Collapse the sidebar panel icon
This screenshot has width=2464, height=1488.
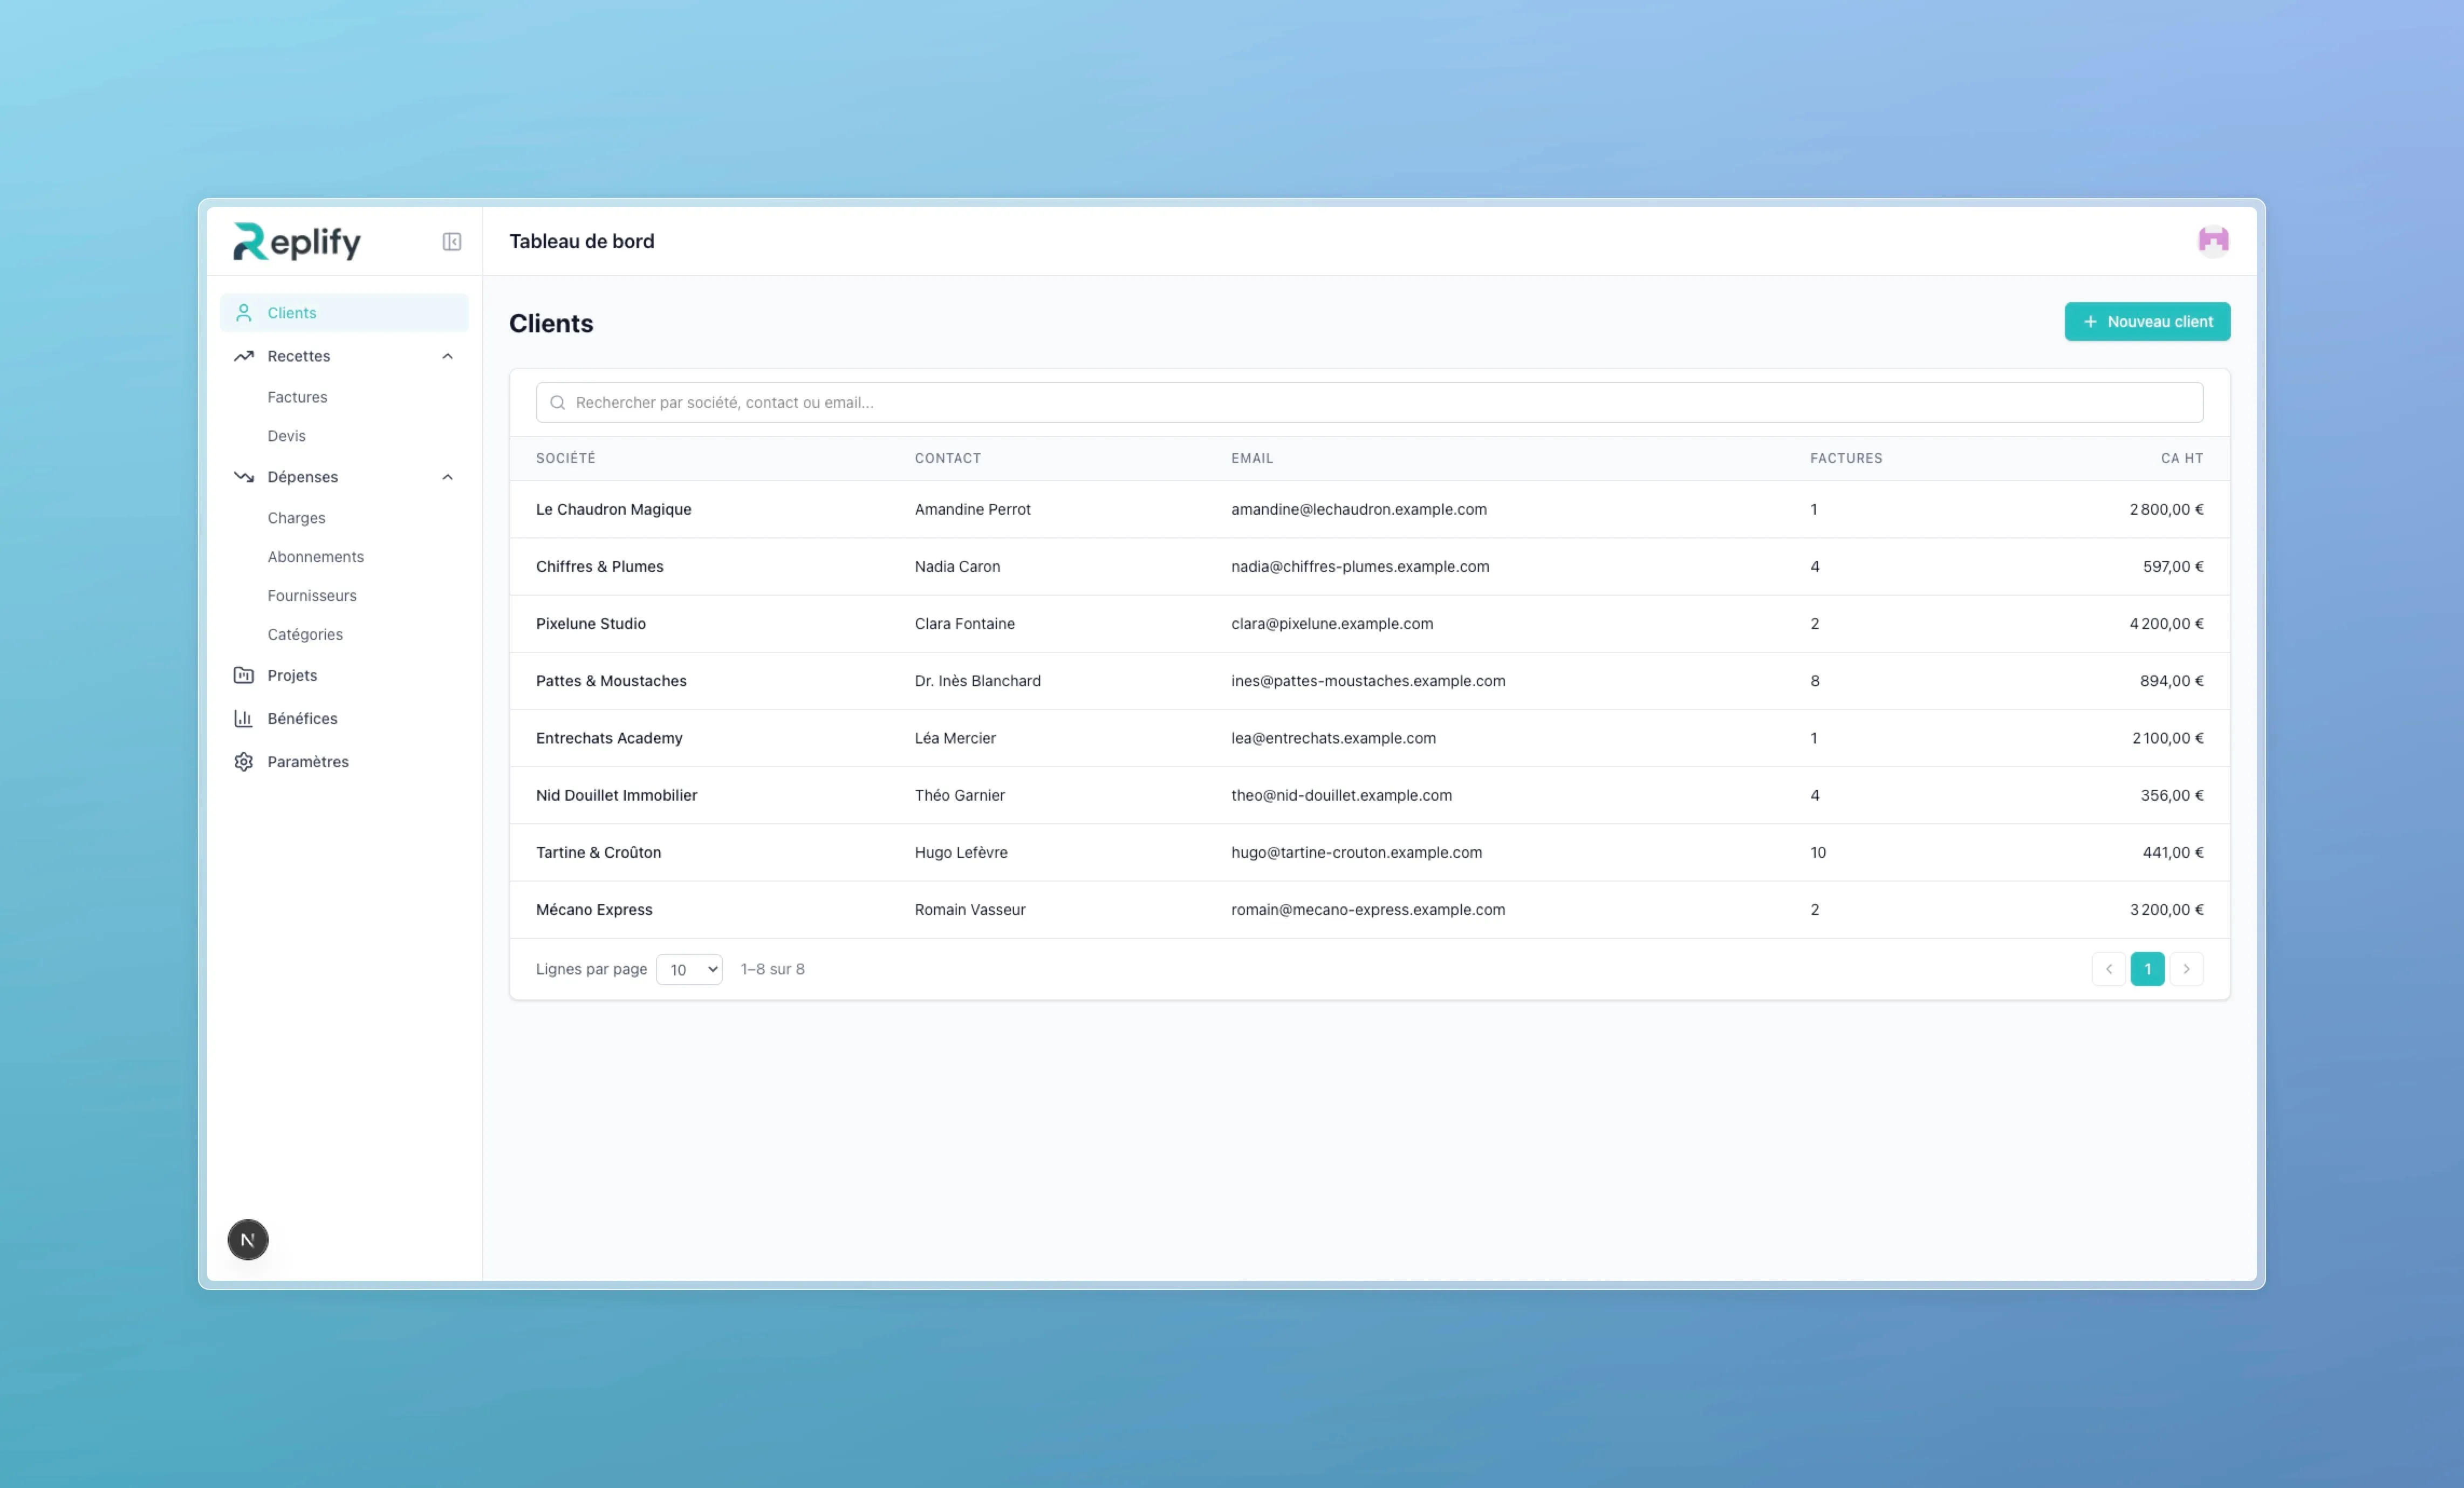pos(451,242)
